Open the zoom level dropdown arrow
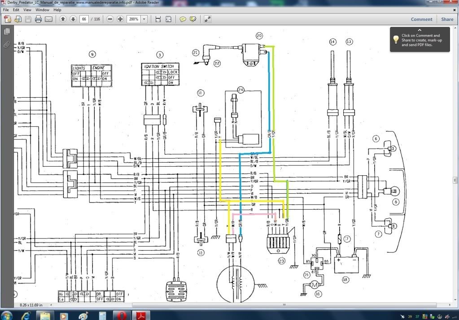 click(x=144, y=19)
